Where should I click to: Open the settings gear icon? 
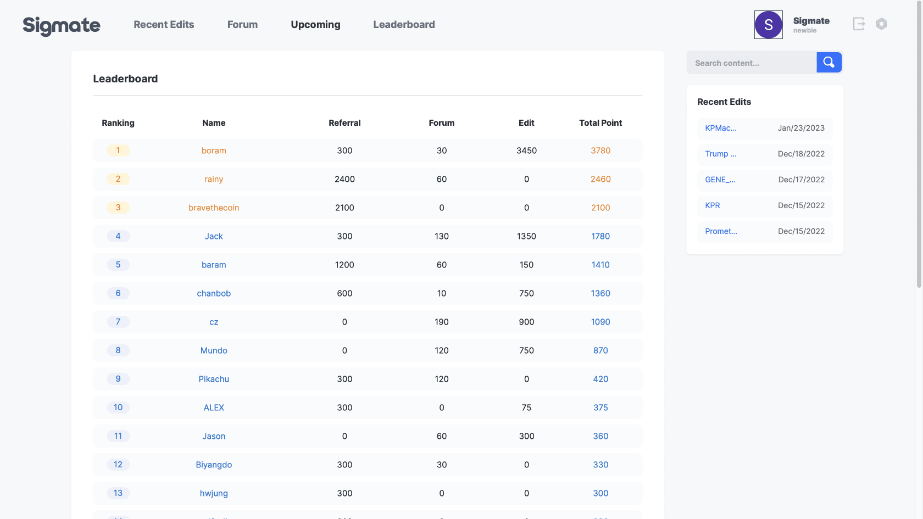click(882, 24)
